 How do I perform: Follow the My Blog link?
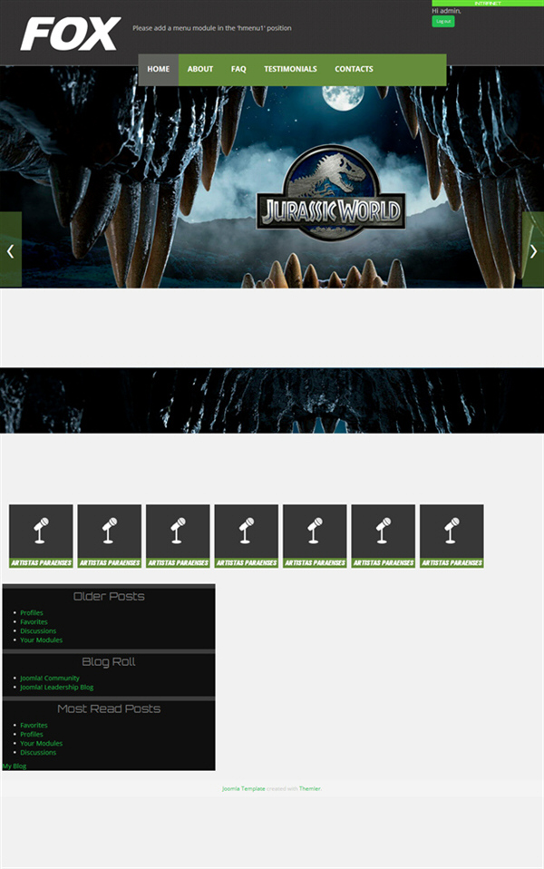(x=15, y=766)
